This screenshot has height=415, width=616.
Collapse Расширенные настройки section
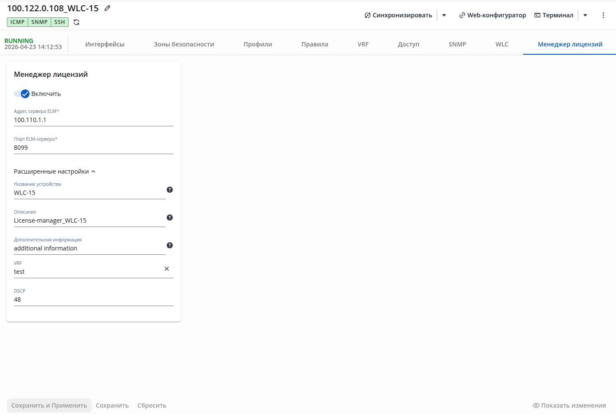click(x=55, y=171)
